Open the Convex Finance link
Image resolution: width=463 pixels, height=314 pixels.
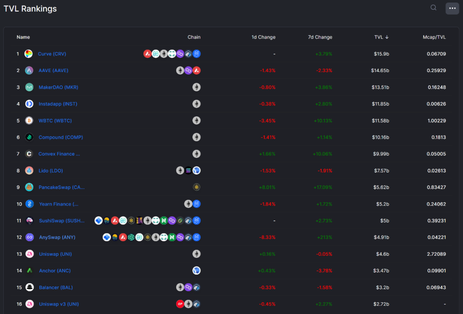coord(59,154)
